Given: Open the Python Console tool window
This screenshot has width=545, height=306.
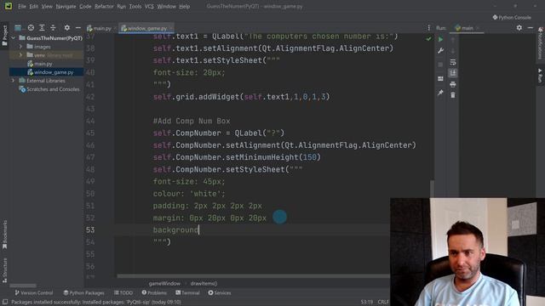Looking at the screenshot, I should pos(512,17).
